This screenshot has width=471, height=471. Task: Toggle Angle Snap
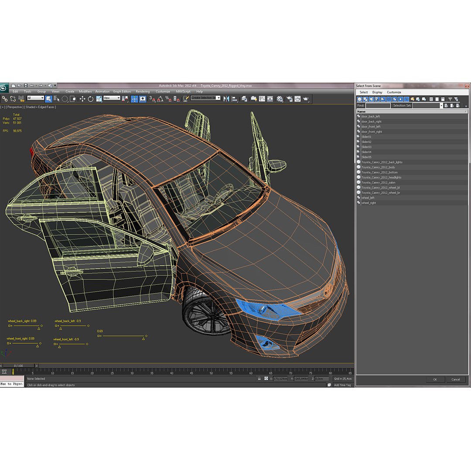click(x=160, y=99)
